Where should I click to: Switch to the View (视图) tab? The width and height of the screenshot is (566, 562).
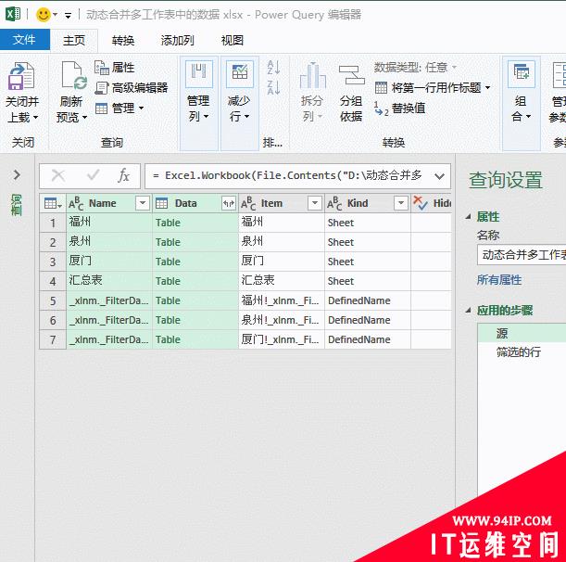pyautogui.click(x=233, y=41)
